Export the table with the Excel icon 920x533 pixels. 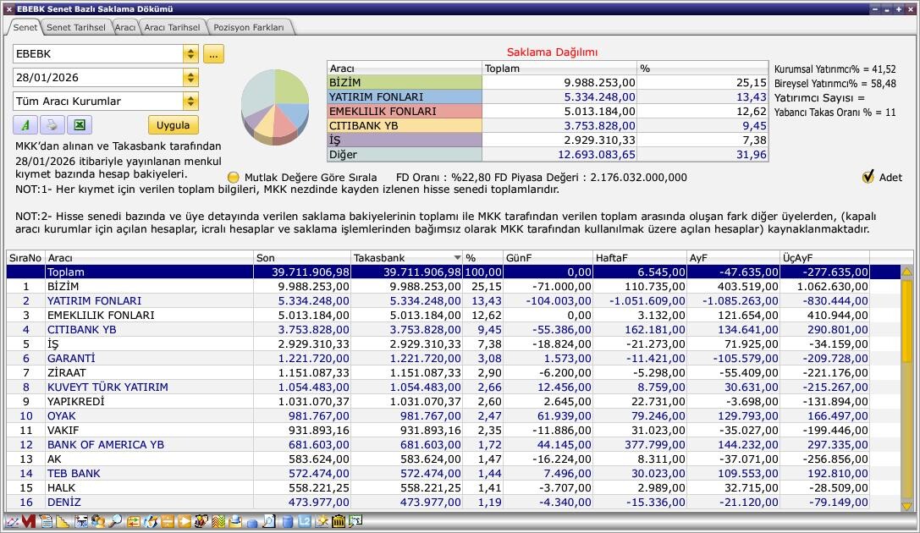[79, 125]
